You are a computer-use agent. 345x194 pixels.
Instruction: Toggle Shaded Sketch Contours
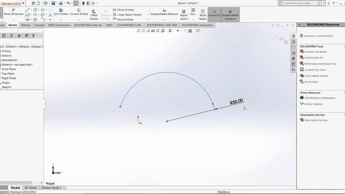[x=230, y=15]
